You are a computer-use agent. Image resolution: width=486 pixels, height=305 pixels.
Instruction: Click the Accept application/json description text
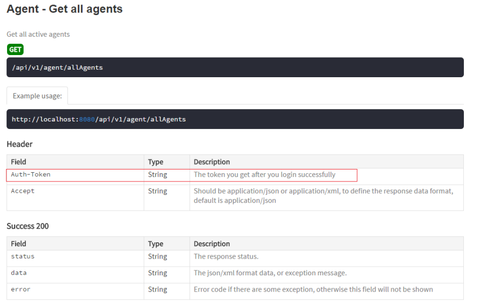[x=323, y=196]
